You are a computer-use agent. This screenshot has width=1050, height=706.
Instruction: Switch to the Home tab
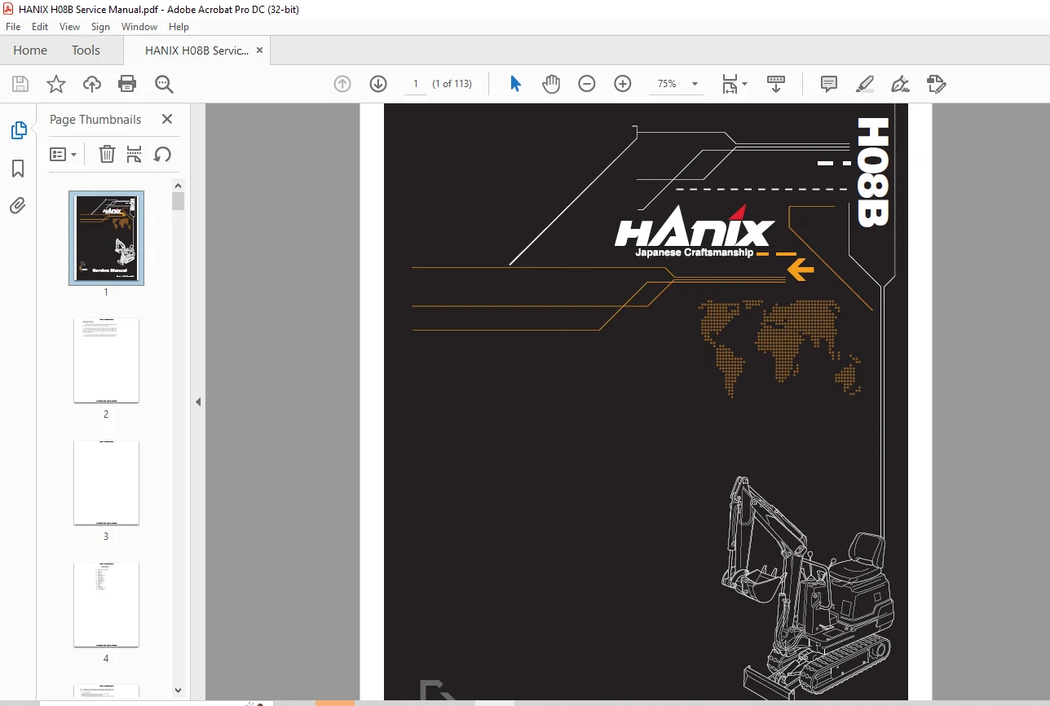coord(30,50)
